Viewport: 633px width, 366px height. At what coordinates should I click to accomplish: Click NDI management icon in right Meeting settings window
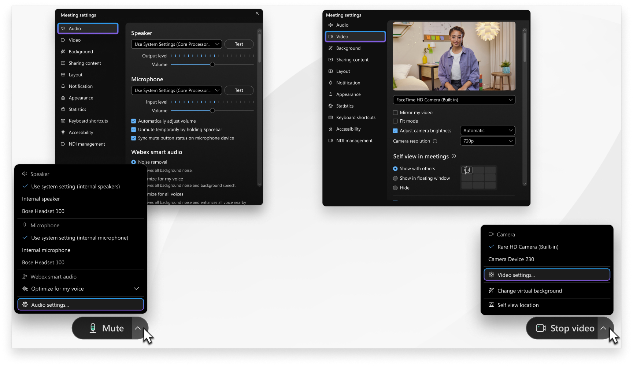(x=330, y=141)
